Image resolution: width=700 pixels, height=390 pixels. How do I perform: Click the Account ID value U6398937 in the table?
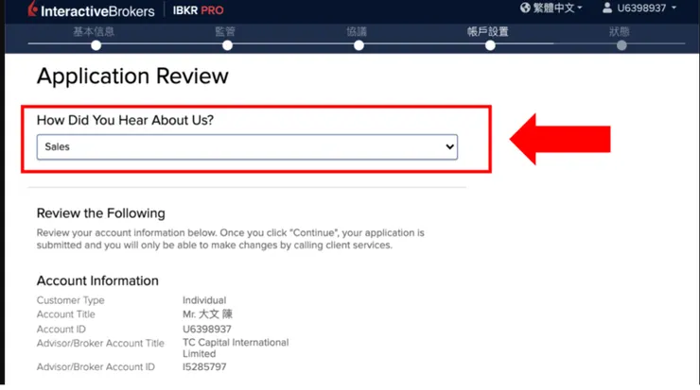(x=207, y=329)
